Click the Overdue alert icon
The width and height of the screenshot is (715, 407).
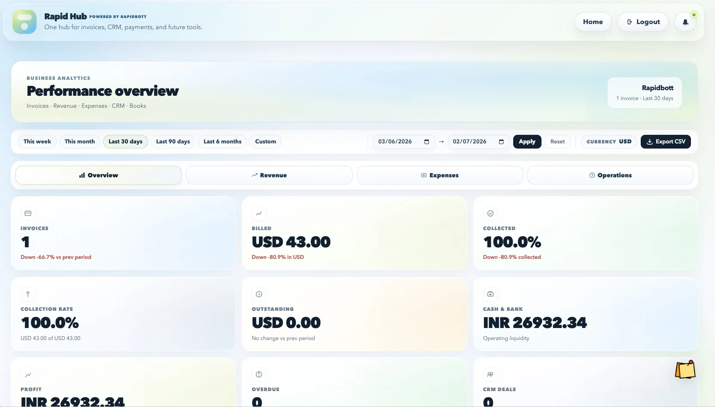(x=259, y=374)
